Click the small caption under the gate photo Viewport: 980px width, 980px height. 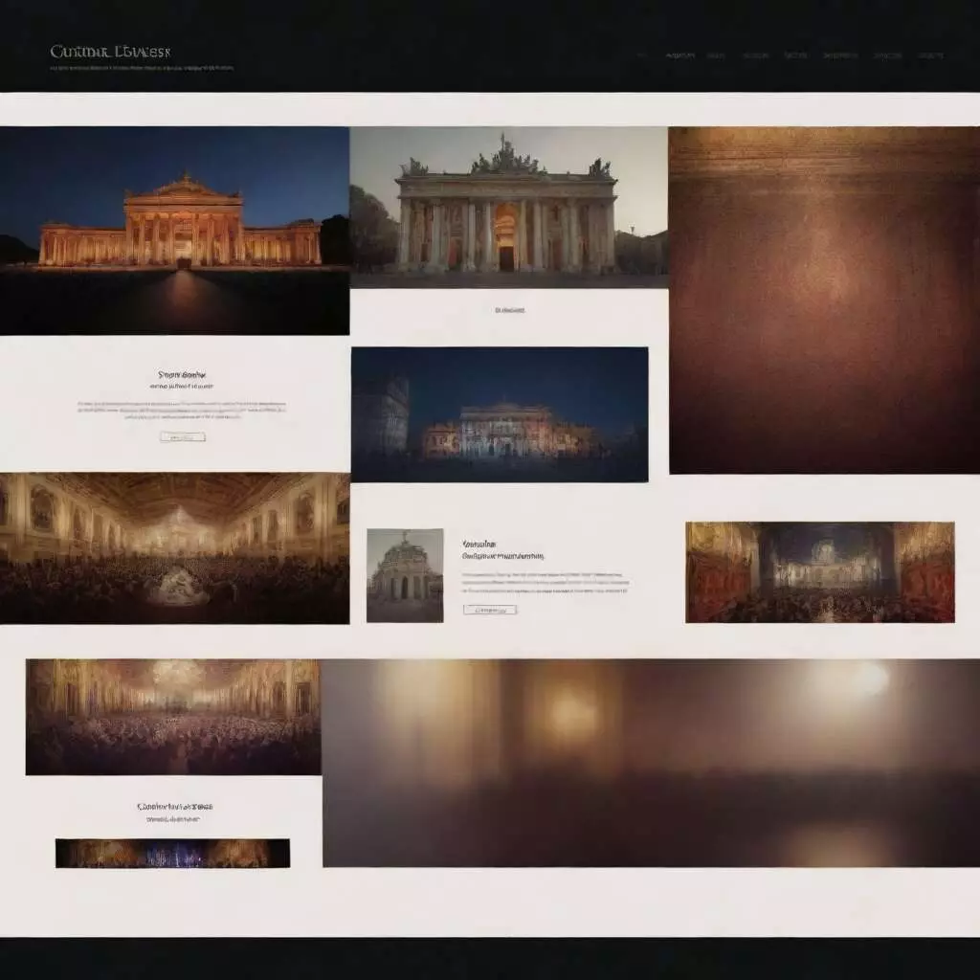click(509, 310)
